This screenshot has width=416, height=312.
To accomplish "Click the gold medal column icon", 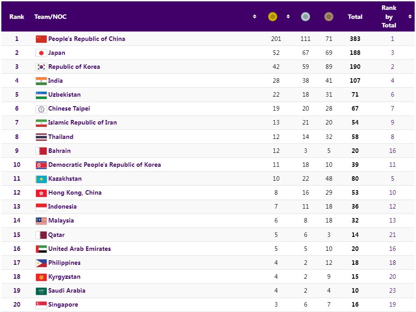I will [273, 17].
